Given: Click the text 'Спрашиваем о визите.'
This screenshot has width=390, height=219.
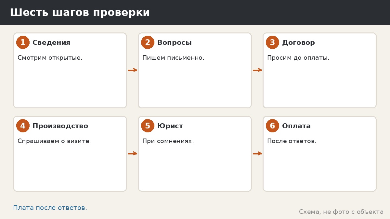Looking at the screenshot, I should pyautogui.click(x=54, y=141).
